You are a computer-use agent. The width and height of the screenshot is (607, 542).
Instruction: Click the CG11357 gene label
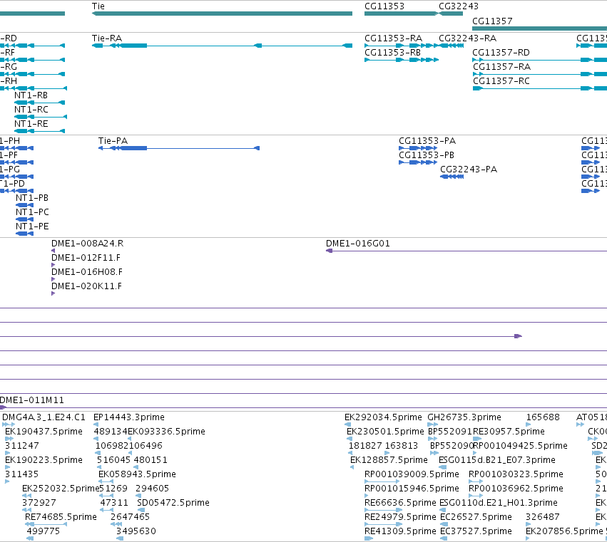click(492, 21)
